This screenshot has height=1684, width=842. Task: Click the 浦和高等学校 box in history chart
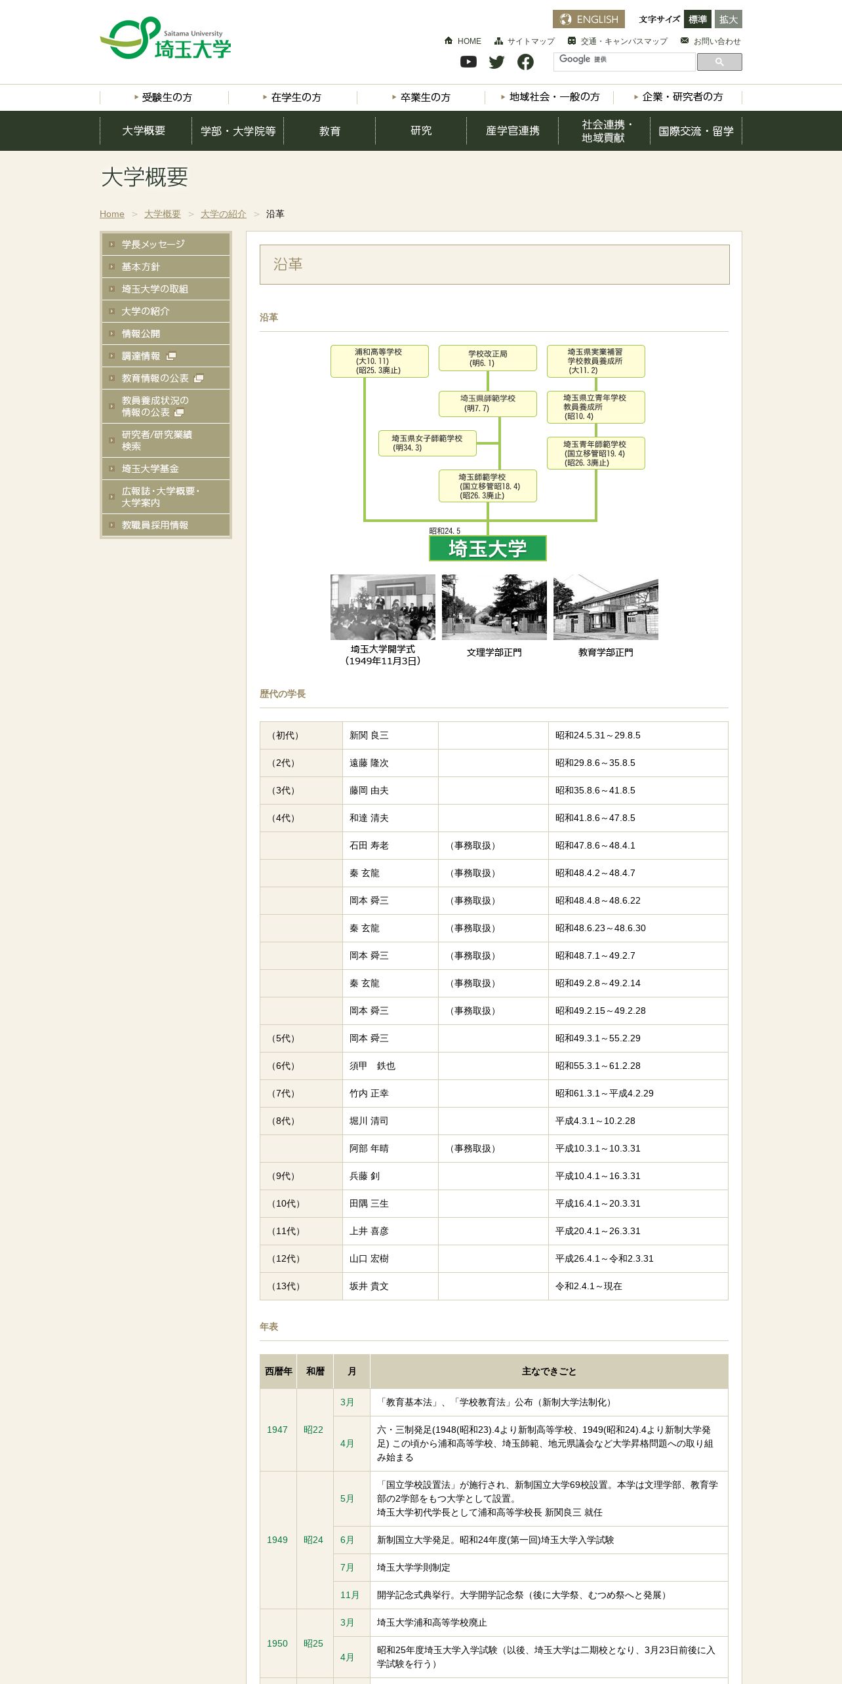tap(380, 361)
